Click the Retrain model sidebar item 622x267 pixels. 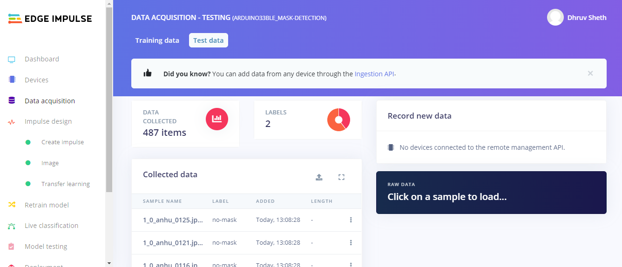(47, 205)
